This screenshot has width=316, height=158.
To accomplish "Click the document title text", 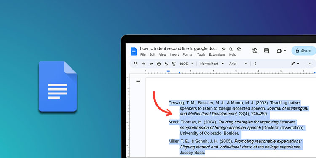I will pos(178,49).
